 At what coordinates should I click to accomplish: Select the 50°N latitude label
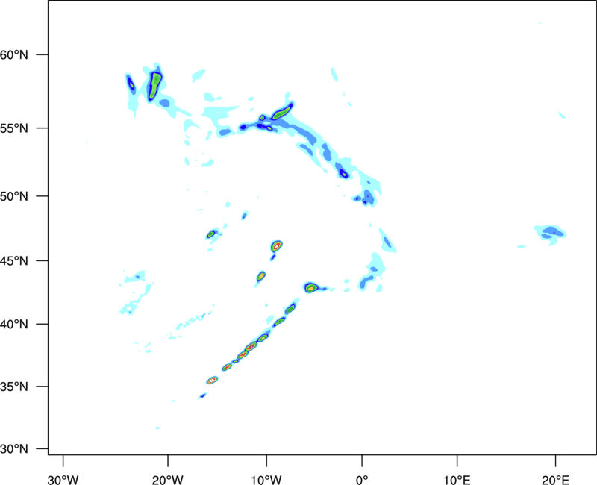pos(14,196)
